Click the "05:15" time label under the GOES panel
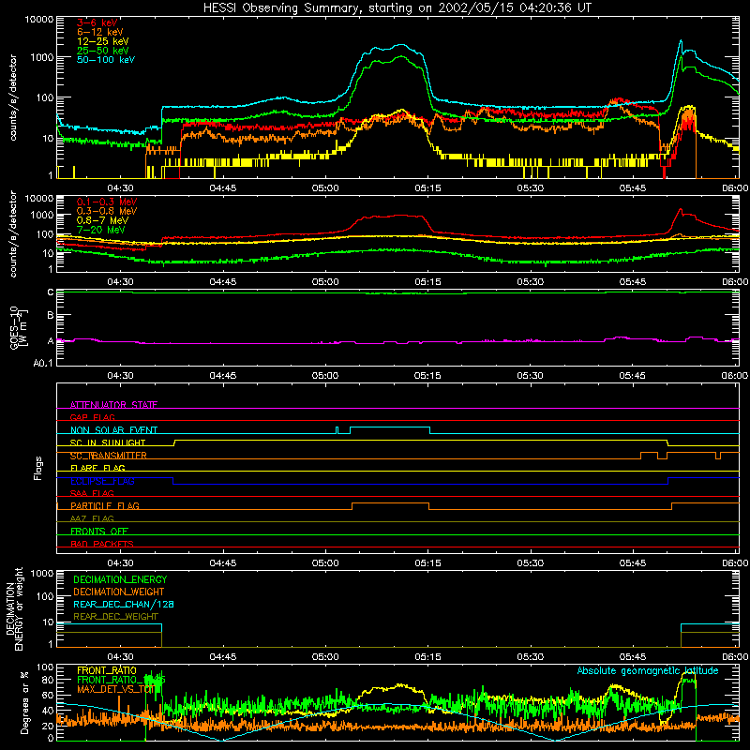The width and height of the screenshot is (750, 750). (x=427, y=376)
